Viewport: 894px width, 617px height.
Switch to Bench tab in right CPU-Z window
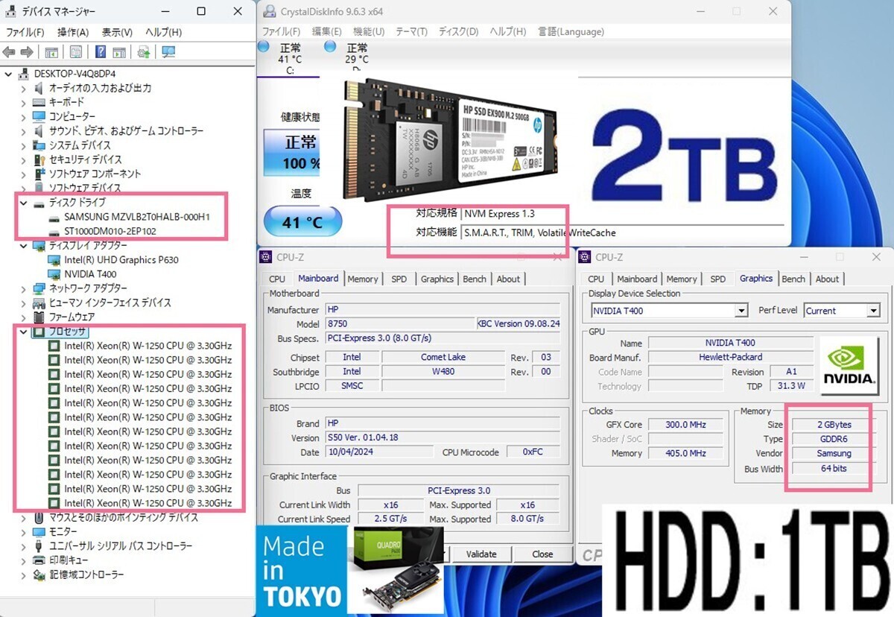click(793, 279)
